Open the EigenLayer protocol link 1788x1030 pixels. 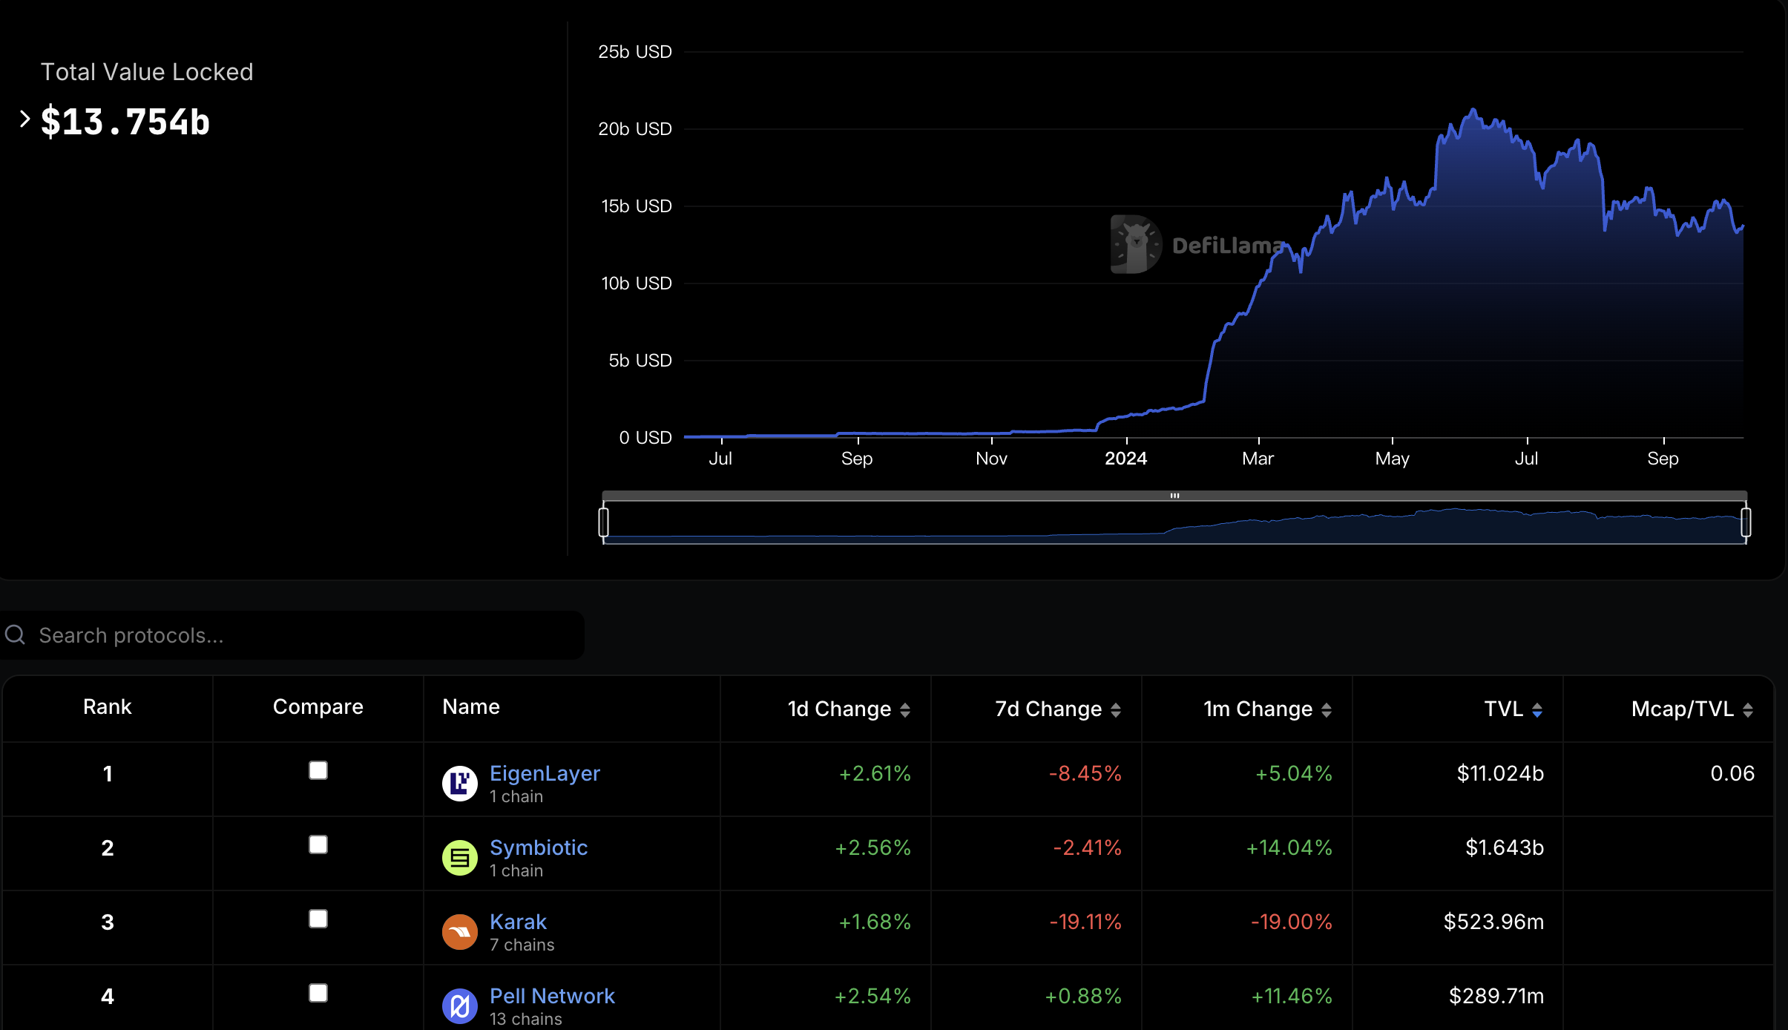click(x=545, y=773)
